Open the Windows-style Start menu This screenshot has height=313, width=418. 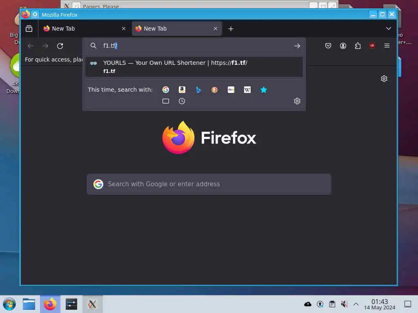pyautogui.click(x=9, y=304)
